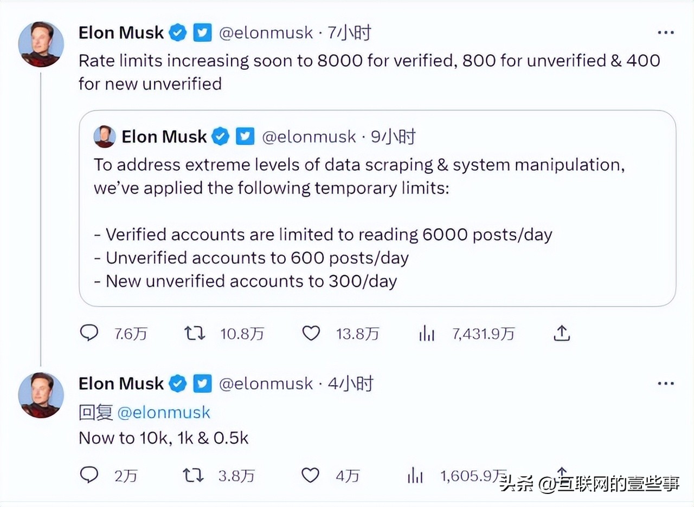Open analytics for the reply showing 1,605.9万
694x507 pixels.
(x=415, y=475)
